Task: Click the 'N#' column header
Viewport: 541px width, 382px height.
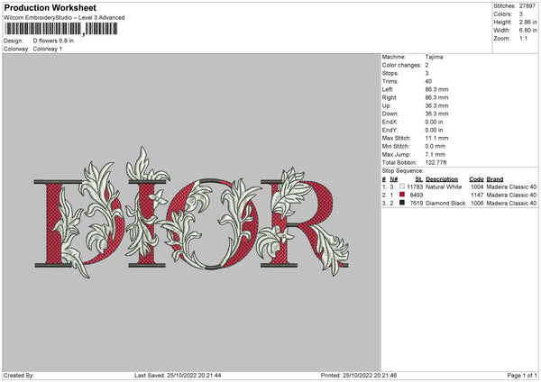Action: pyautogui.click(x=394, y=179)
